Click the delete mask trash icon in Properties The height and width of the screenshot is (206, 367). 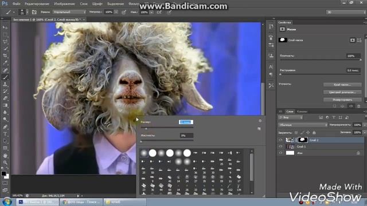tap(359, 106)
